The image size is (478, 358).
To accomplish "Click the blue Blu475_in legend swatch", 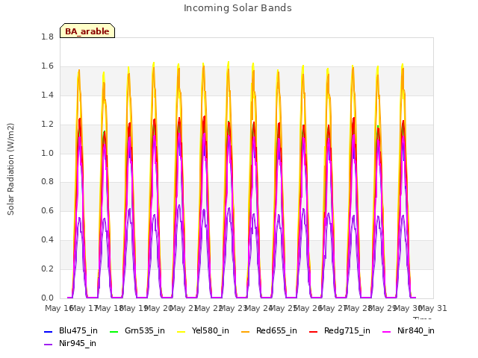I will click(48, 331).
